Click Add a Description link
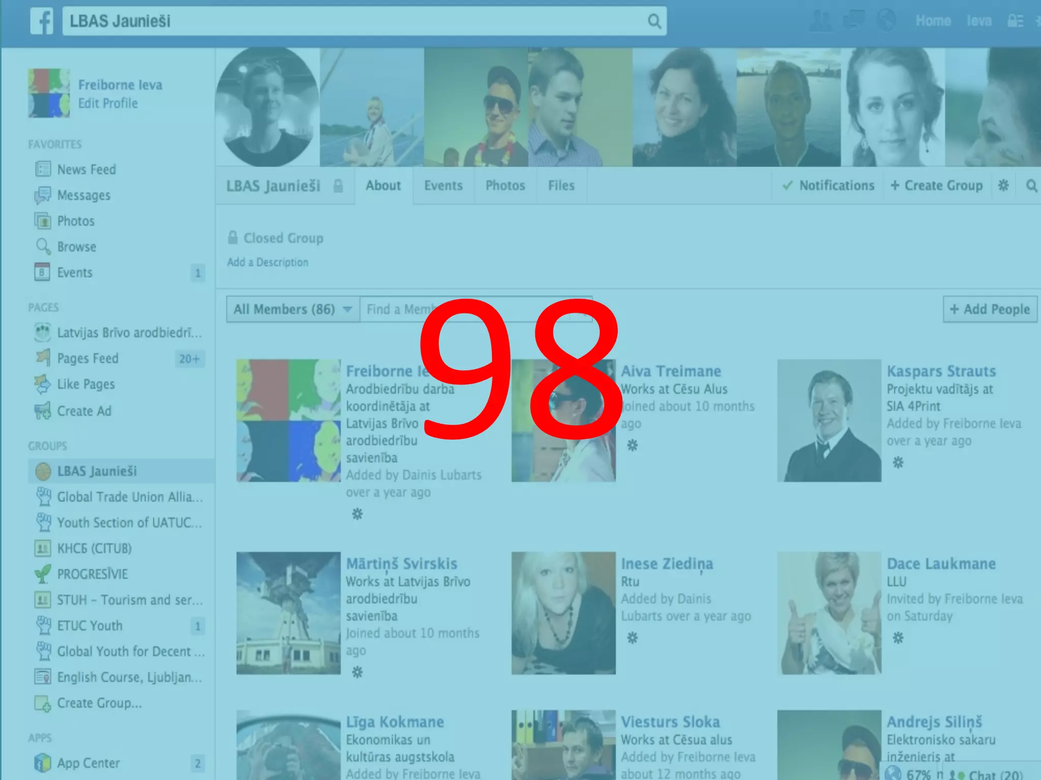Viewport: 1041px width, 780px height. click(x=267, y=262)
